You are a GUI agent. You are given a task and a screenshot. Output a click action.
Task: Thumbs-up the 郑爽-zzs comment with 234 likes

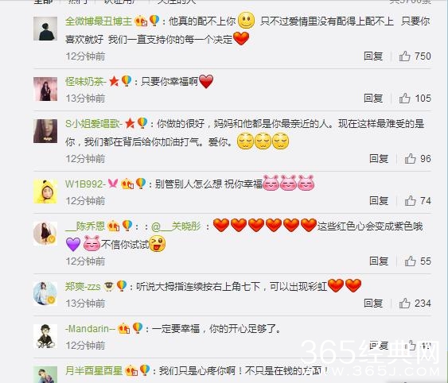[404, 303]
